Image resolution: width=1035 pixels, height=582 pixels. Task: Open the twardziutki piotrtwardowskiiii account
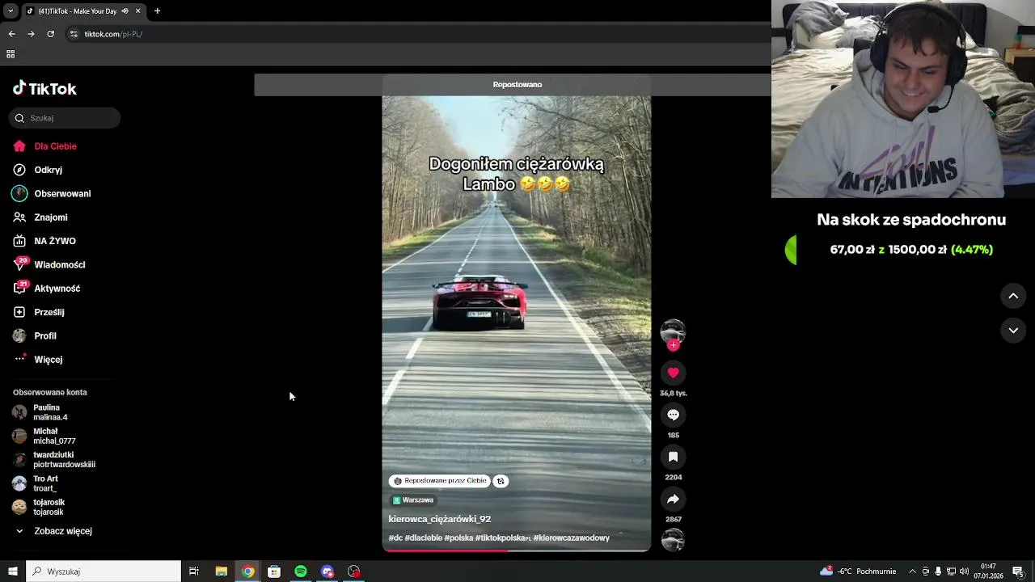[x=65, y=460]
